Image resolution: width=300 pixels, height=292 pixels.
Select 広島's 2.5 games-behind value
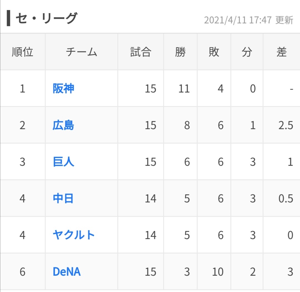(286, 125)
